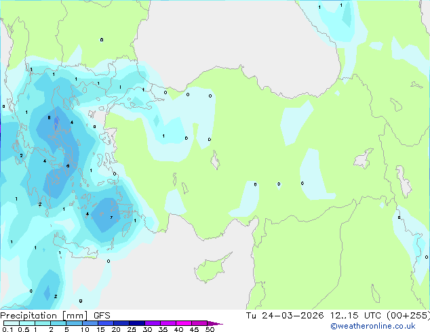Click the legend label '0.1'
430x332 pixels.
[x=7, y=329]
